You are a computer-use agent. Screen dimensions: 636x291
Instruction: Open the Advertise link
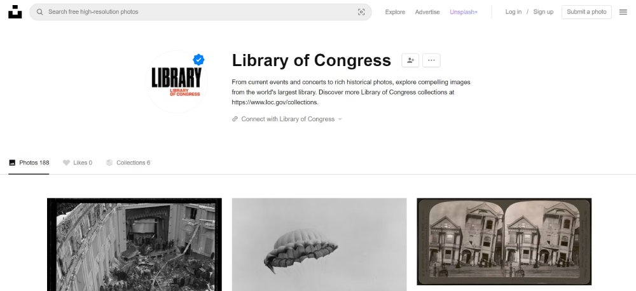click(x=427, y=12)
